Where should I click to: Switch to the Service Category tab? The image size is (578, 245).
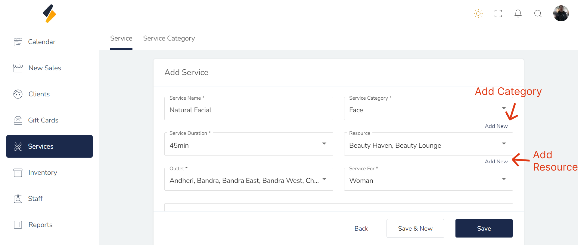[169, 38]
